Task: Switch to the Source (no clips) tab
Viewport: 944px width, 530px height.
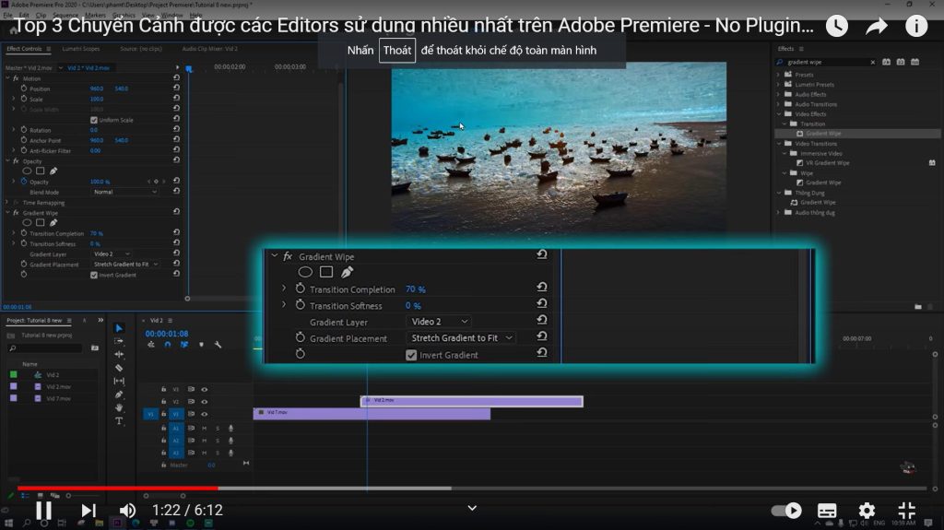Action: click(x=141, y=49)
